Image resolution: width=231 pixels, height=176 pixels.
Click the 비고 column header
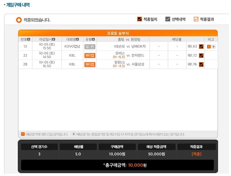click(211, 39)
